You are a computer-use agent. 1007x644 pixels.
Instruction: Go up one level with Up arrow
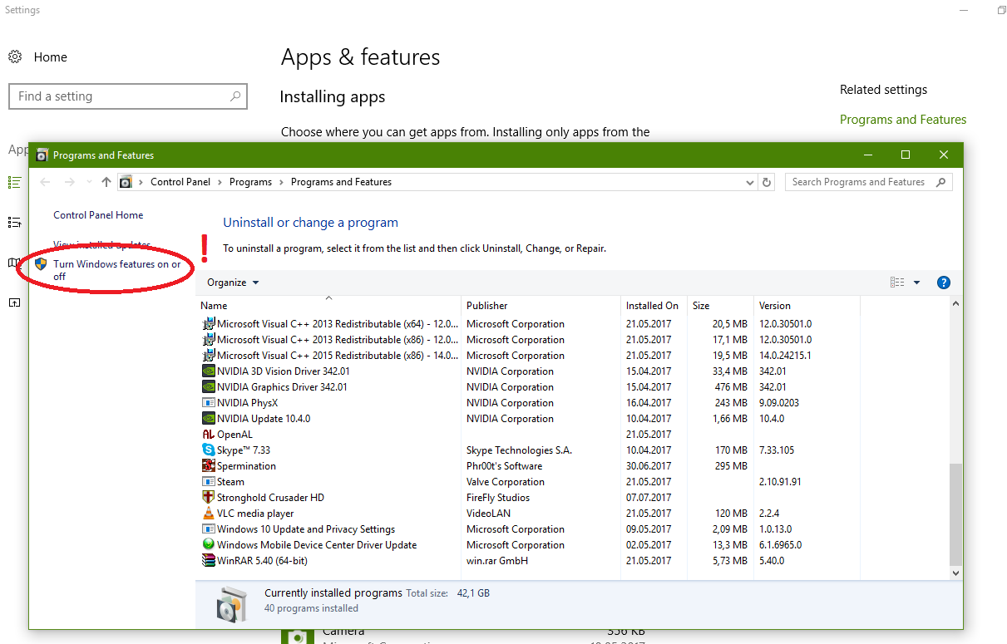coord(106,182)
